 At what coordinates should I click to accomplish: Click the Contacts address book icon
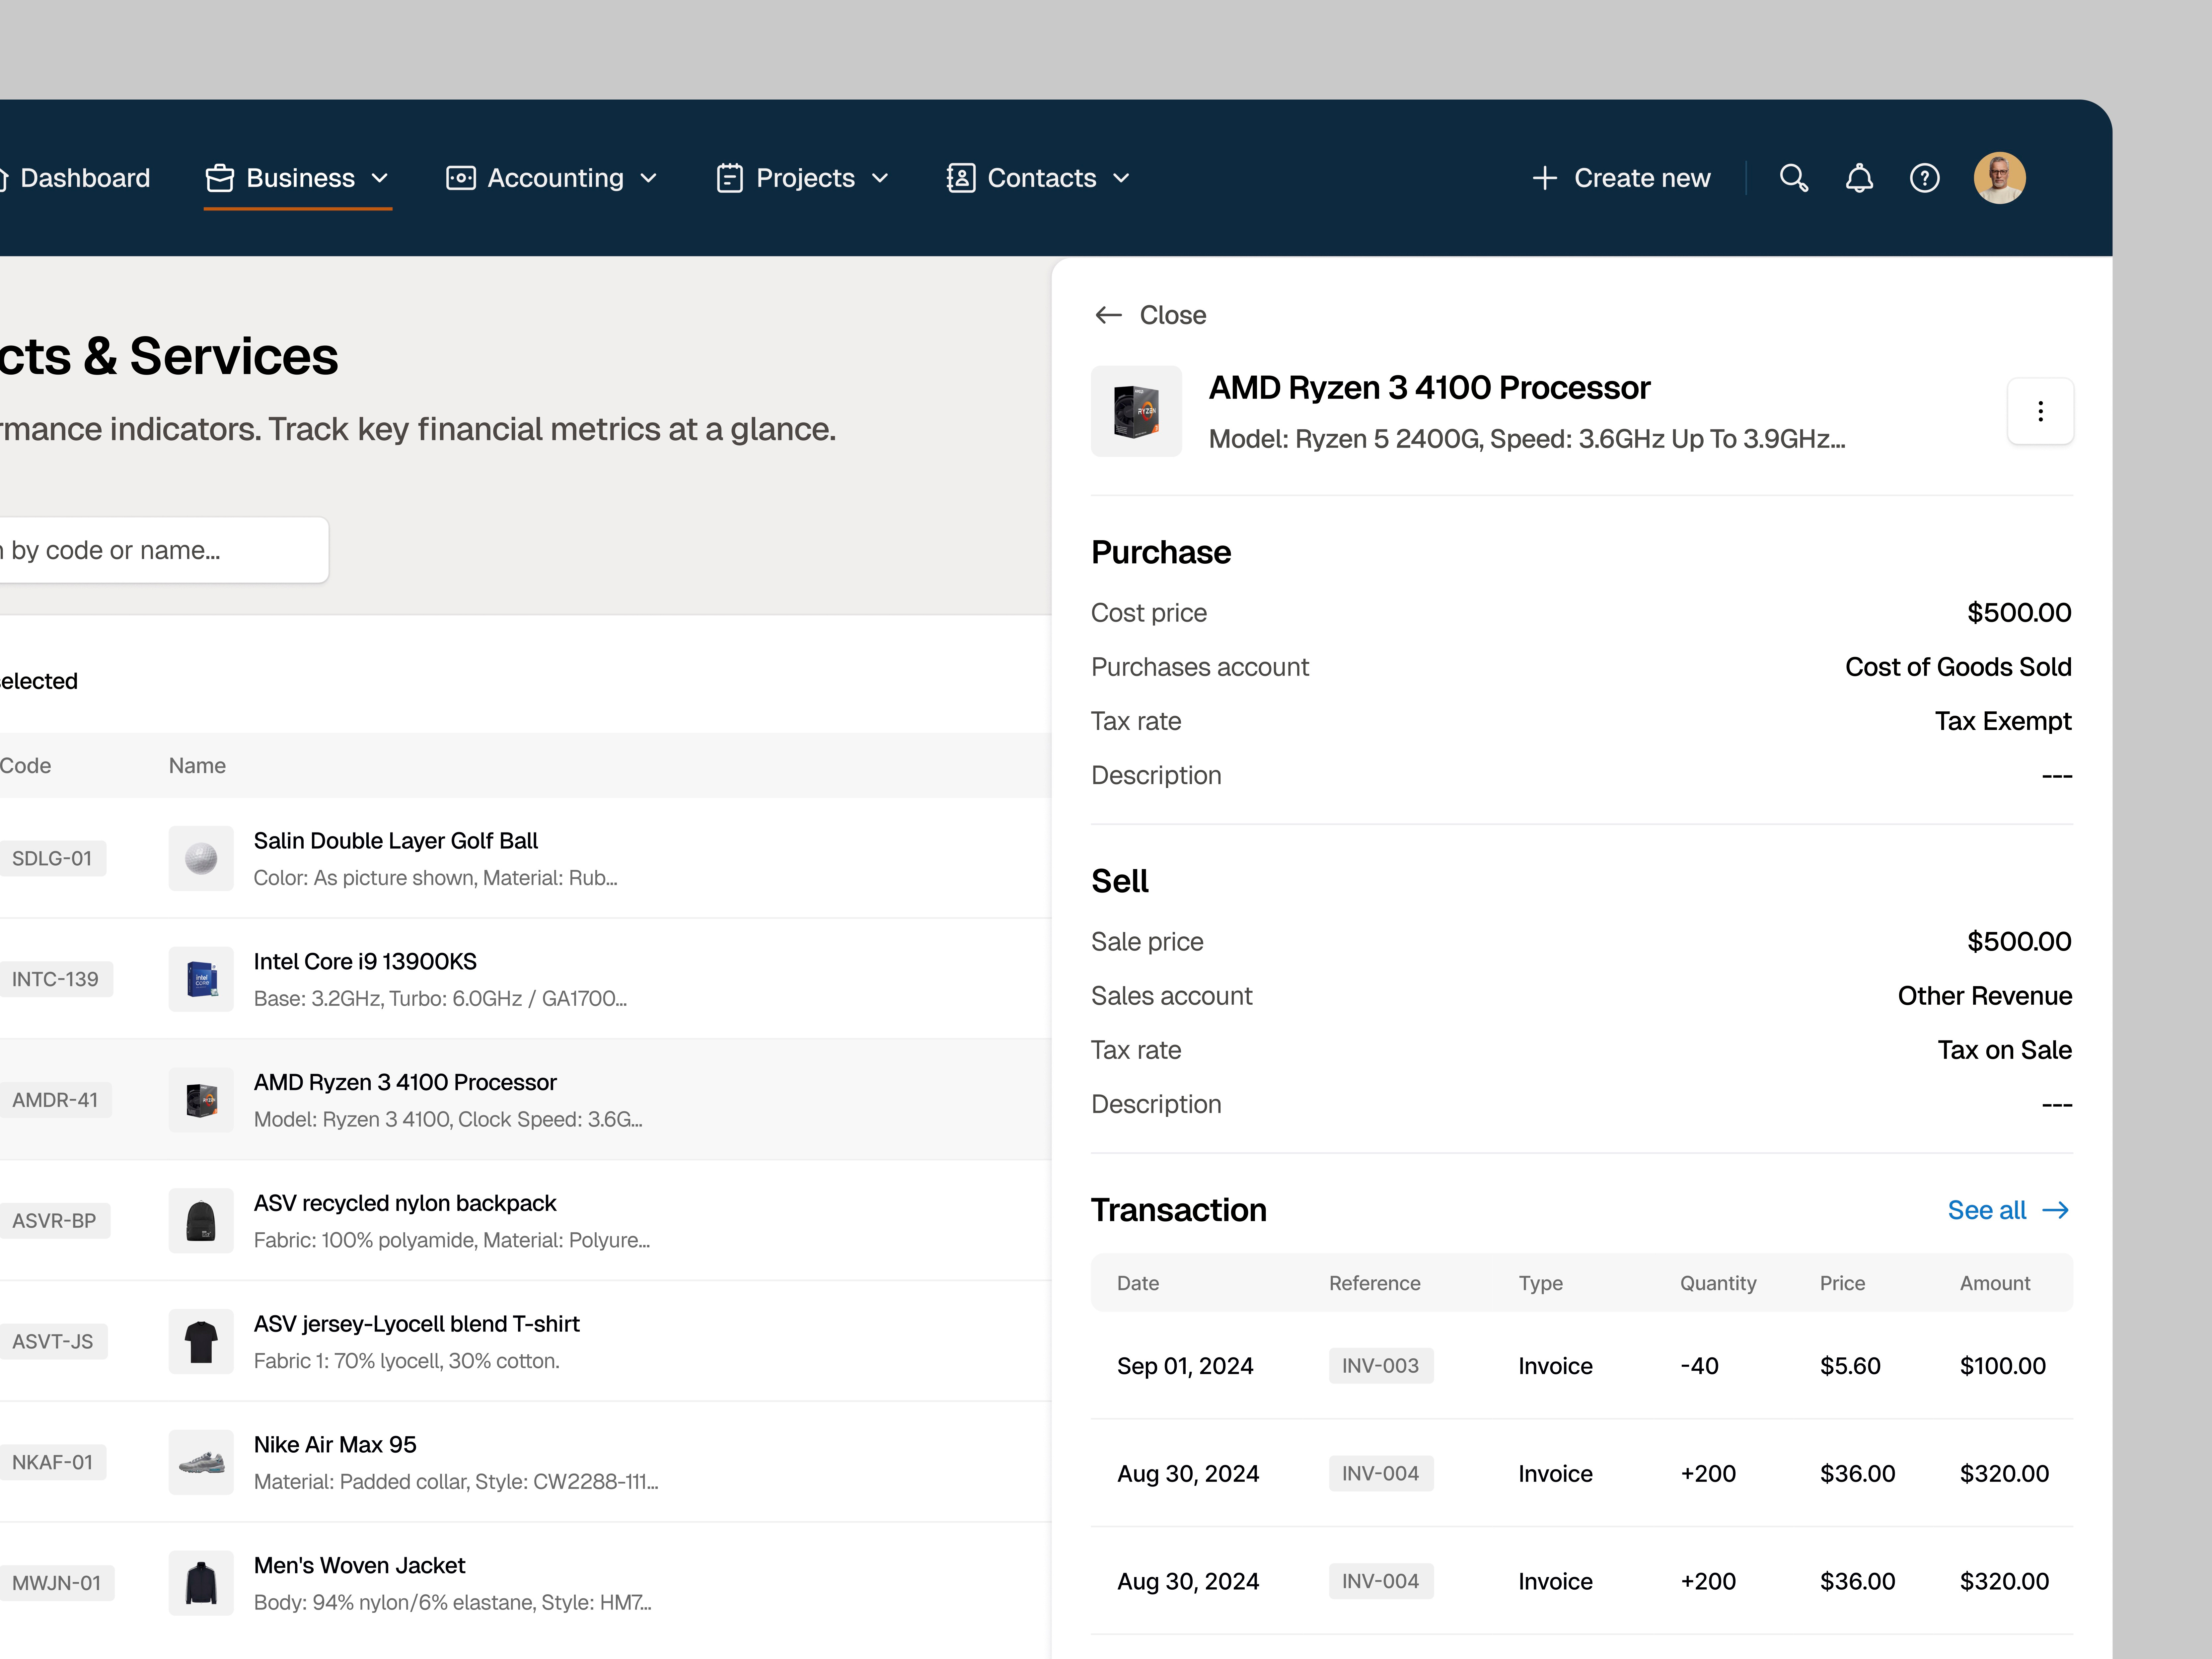(961, 178)
